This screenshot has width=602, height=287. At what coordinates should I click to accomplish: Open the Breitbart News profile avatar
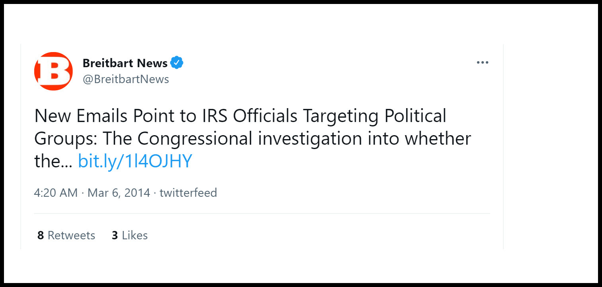pos(53,71)
